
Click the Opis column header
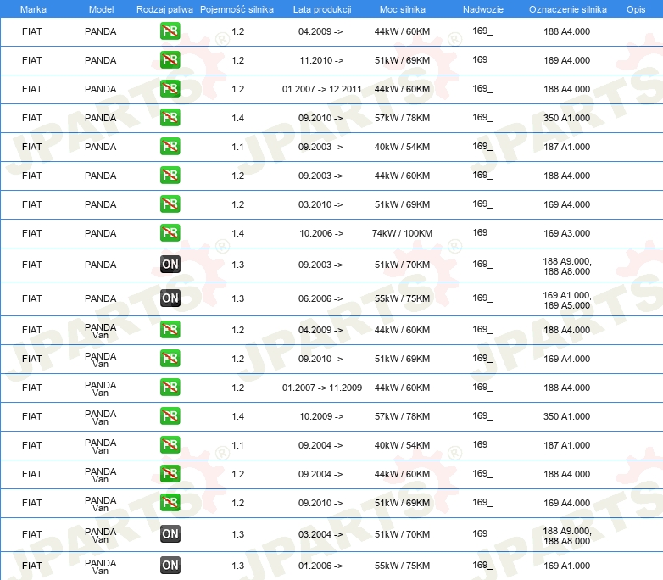(x=636, y=9)
